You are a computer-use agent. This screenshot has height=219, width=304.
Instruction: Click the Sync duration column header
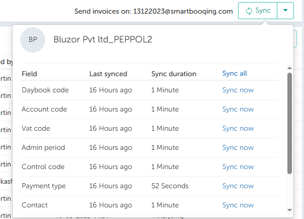[x=174, y=74]
